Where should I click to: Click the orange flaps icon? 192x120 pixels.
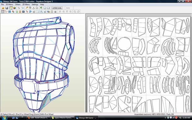pos(20,12)
